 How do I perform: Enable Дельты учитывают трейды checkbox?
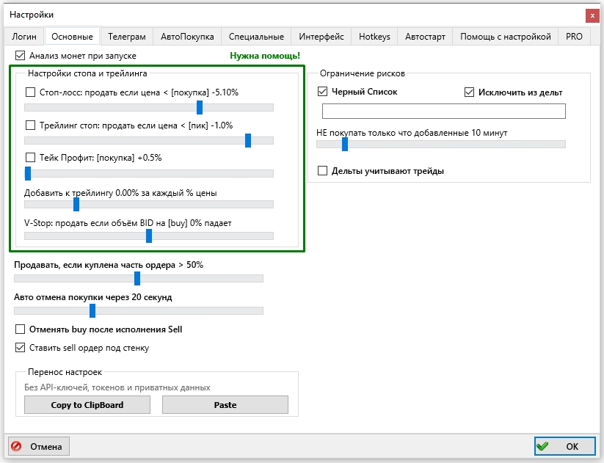(x=322, y=171)
